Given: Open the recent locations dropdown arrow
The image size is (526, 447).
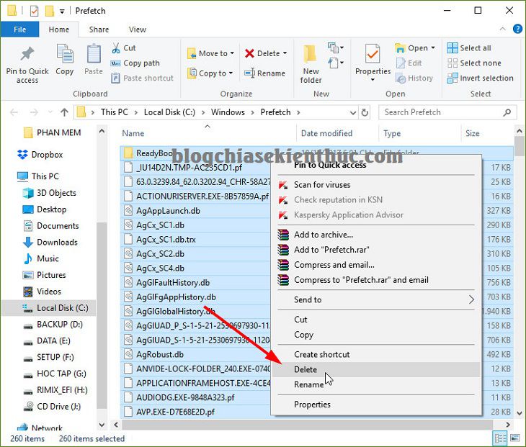Looking at the screenshot, I should (50, 112).
